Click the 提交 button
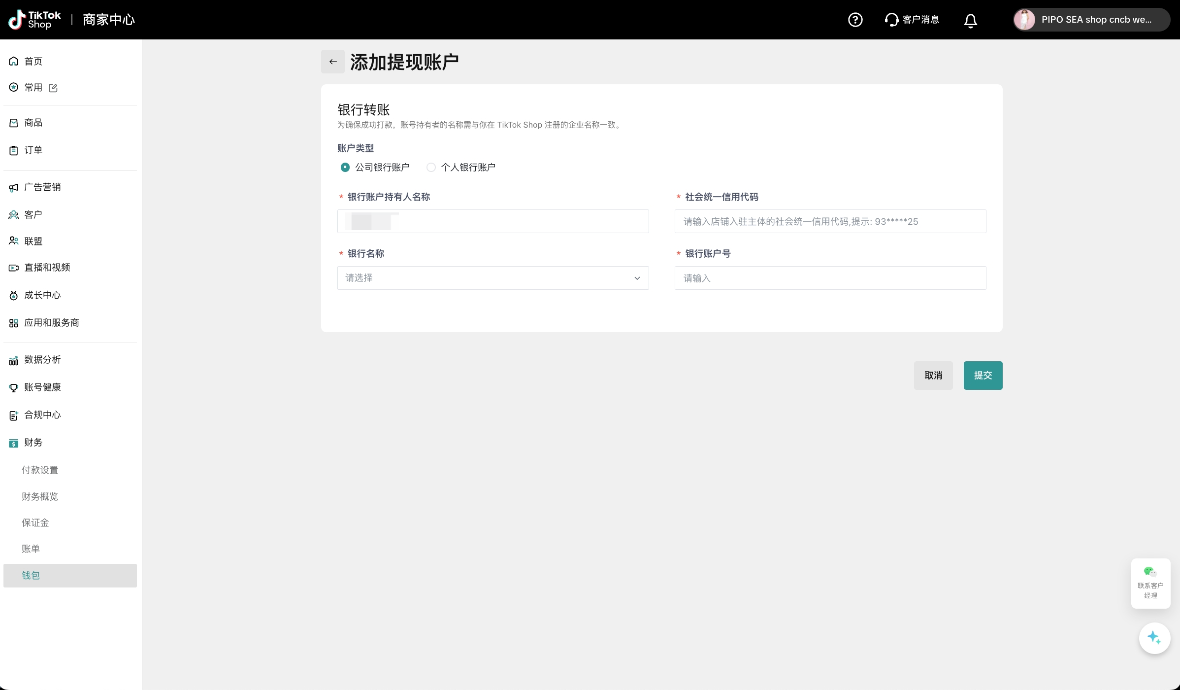Image resolution: width=1180 pixels, height=690 pixels. 983,376
